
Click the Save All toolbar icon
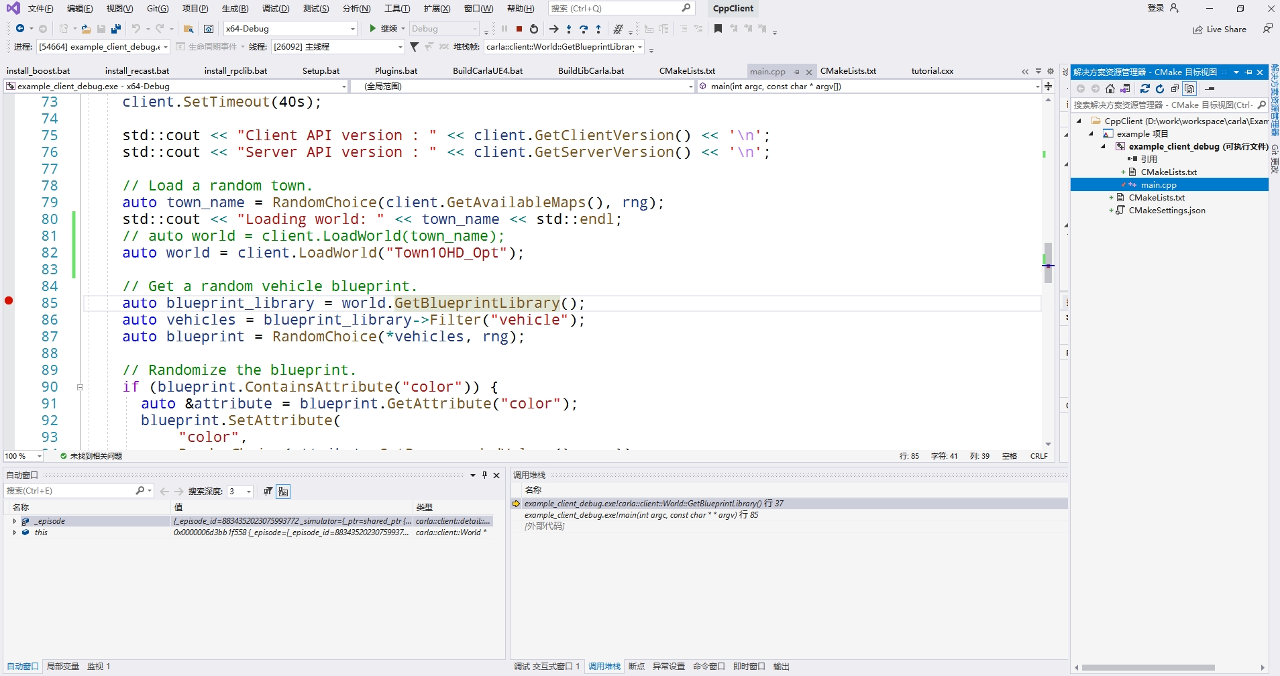pyautogui.click(x=116, y=29)
